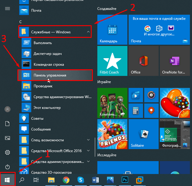The width and height of the screenshot is (192, 186).
Task: Expand Start menu hamburger button
Action: point(7,9)
